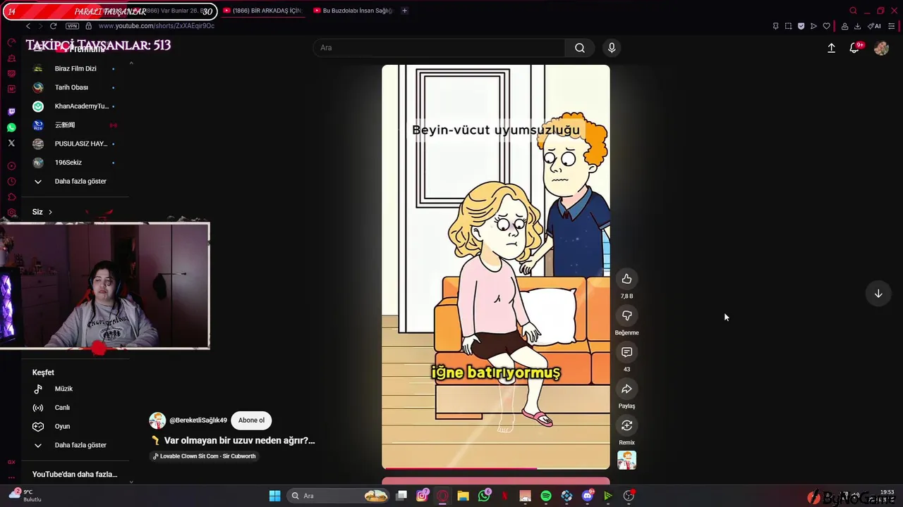
Task: Open the sound source thumbnail below Remix
Action: pyautogui.click(x=626, y=460)
